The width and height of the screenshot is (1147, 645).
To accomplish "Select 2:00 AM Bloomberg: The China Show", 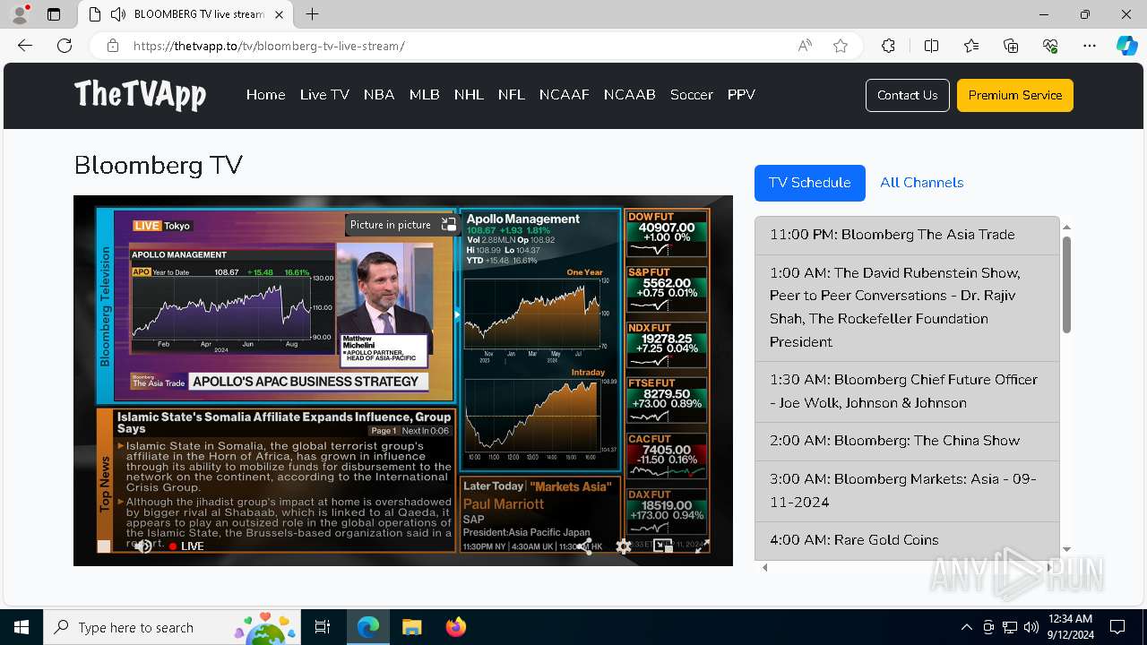I will pos(907,441).
